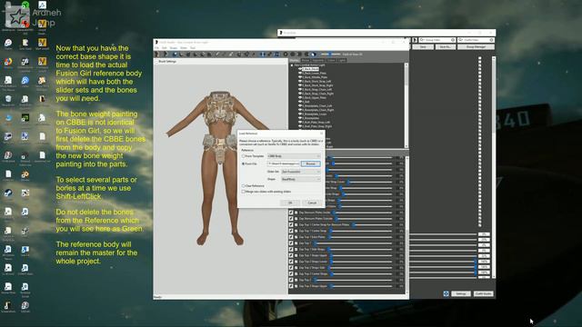The height and width of the screenshot is (327, 582).
Task: Pick the Move brush tool icon
Action: click(202, 54)
